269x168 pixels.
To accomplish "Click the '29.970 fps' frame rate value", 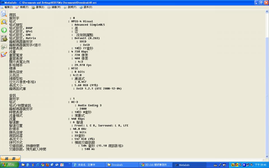I will coord(83,65).
